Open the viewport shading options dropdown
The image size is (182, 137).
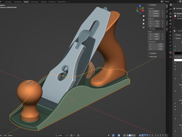[x=137, y=135]
